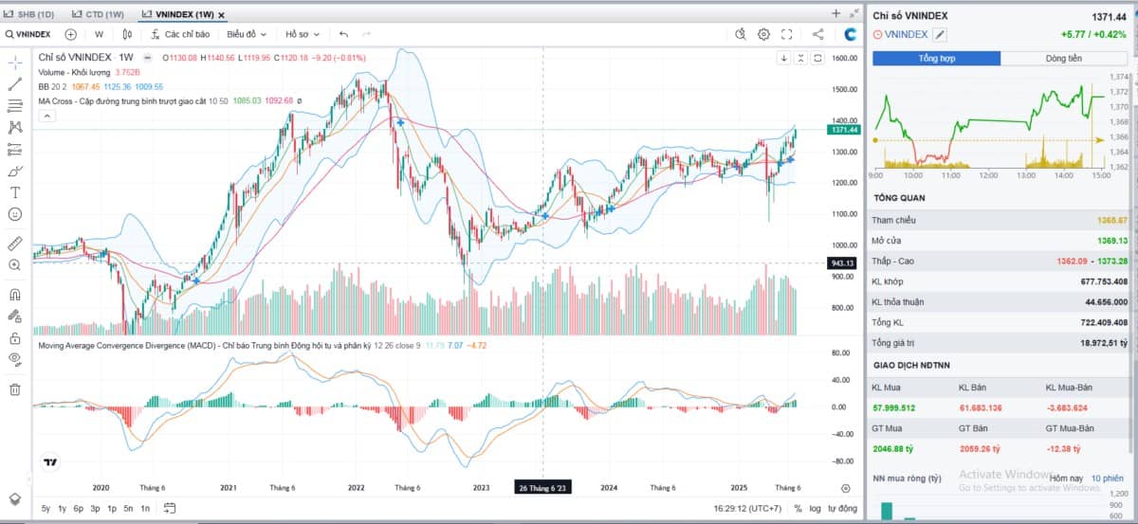Open the W timeframe interval selector
This screenshot has width=1138, height=524.
point(99,34)
